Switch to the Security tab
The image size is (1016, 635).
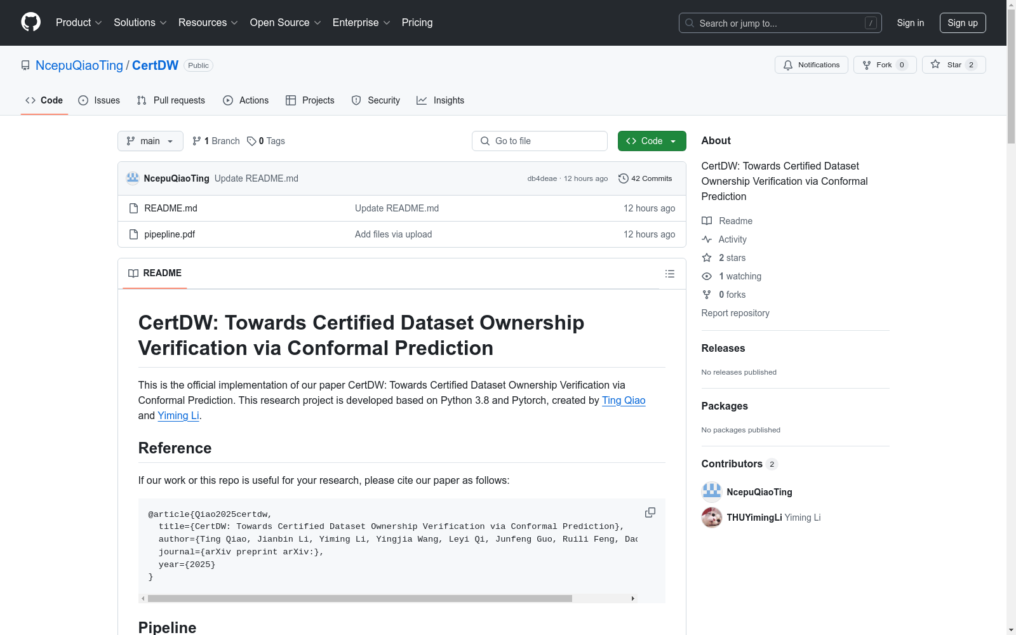[376, 100]
